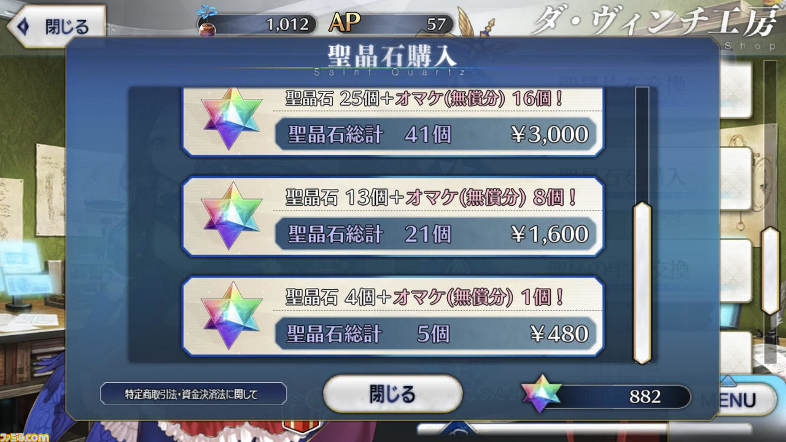Tap the AP gauge showing 57

(x=392, y=23)
